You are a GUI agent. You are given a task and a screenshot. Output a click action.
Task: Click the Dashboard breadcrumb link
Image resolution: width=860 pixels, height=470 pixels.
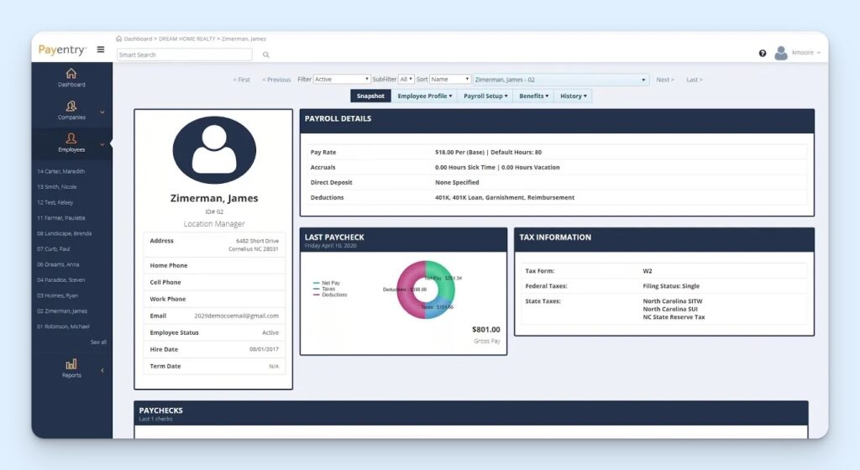click(x=139, y=39)
